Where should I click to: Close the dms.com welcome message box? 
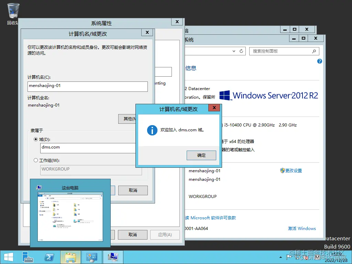pos(214,108)
